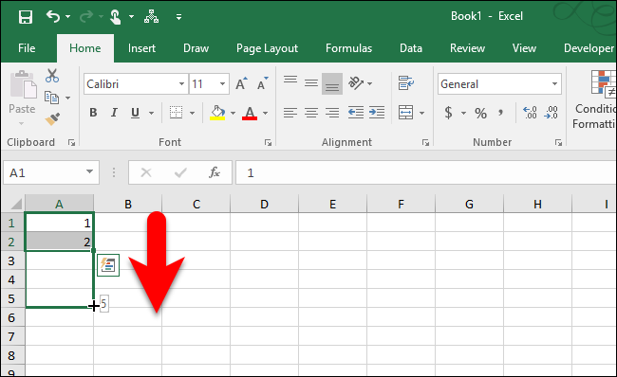This screenshot has height=377, width=617.
Task: Open the Calibri font name dropdown
Action: pyautogui.click(x=181, y=83)
